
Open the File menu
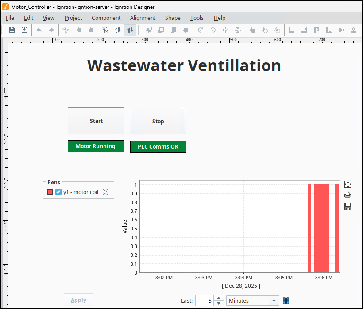(x=10, y=18)
